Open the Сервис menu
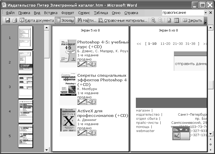This screenshot has width=215, height=154. (x=84, y=13)
